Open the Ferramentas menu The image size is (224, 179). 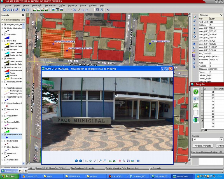point(50,5)
